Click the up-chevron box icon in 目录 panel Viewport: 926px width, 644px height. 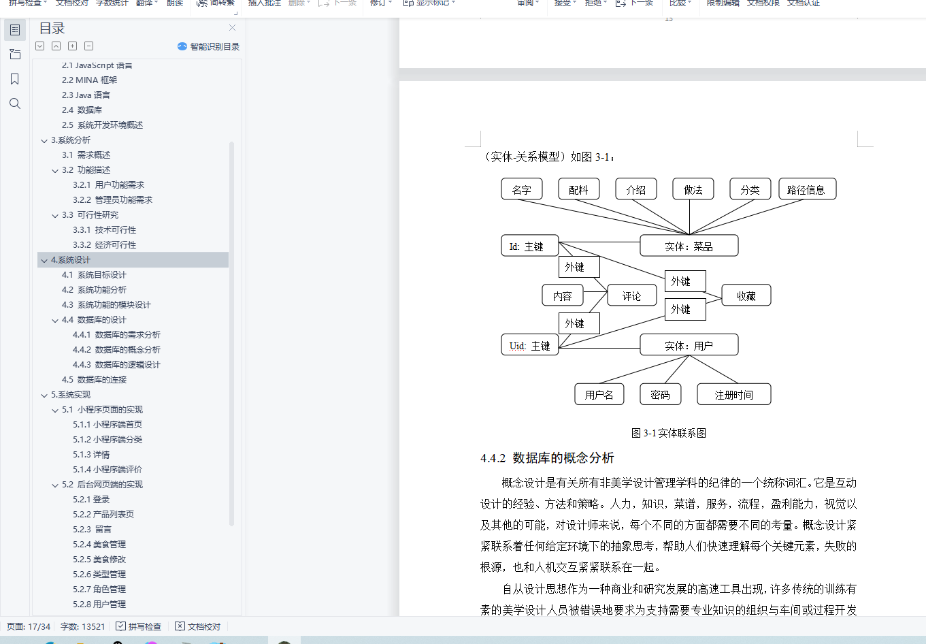pyautogui.click(x=56, y=46)
